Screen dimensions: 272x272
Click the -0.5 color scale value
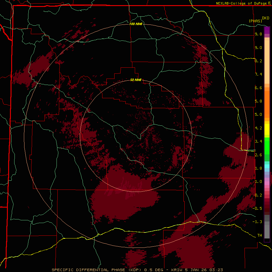pos(257,209)
